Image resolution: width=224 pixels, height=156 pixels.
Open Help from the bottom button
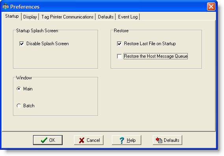click(x=126, y=140)
